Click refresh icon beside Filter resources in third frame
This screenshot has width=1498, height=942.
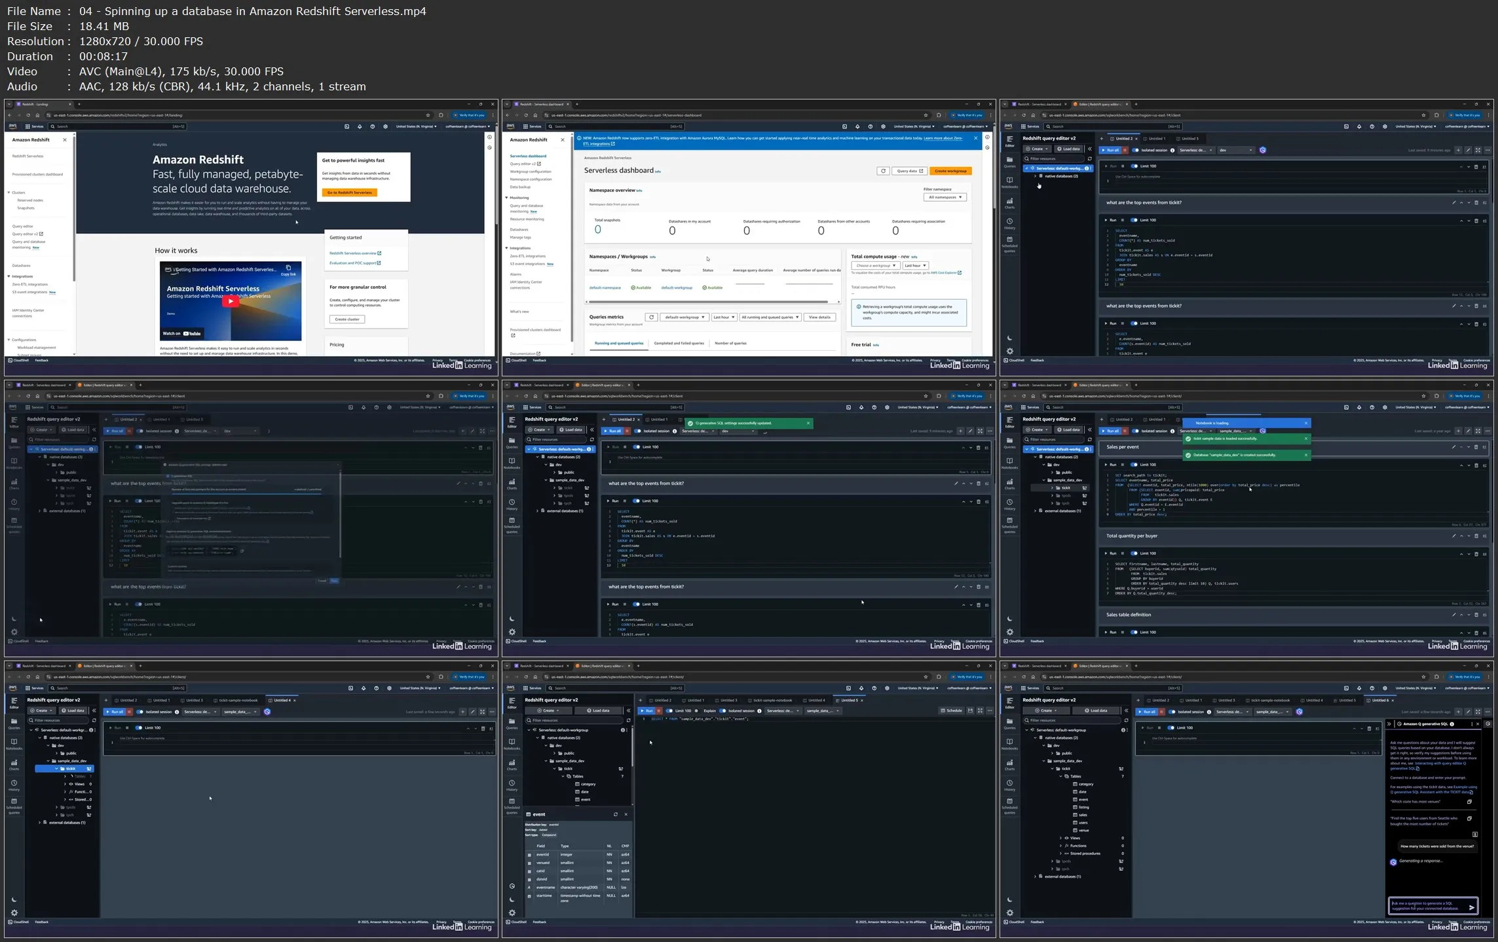1090,158
